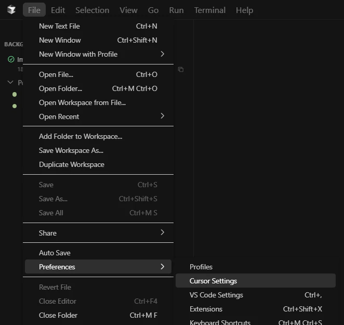Choose Add Folder to Workspace...
This screenshot has height=325, width=344.
point(98,136)
